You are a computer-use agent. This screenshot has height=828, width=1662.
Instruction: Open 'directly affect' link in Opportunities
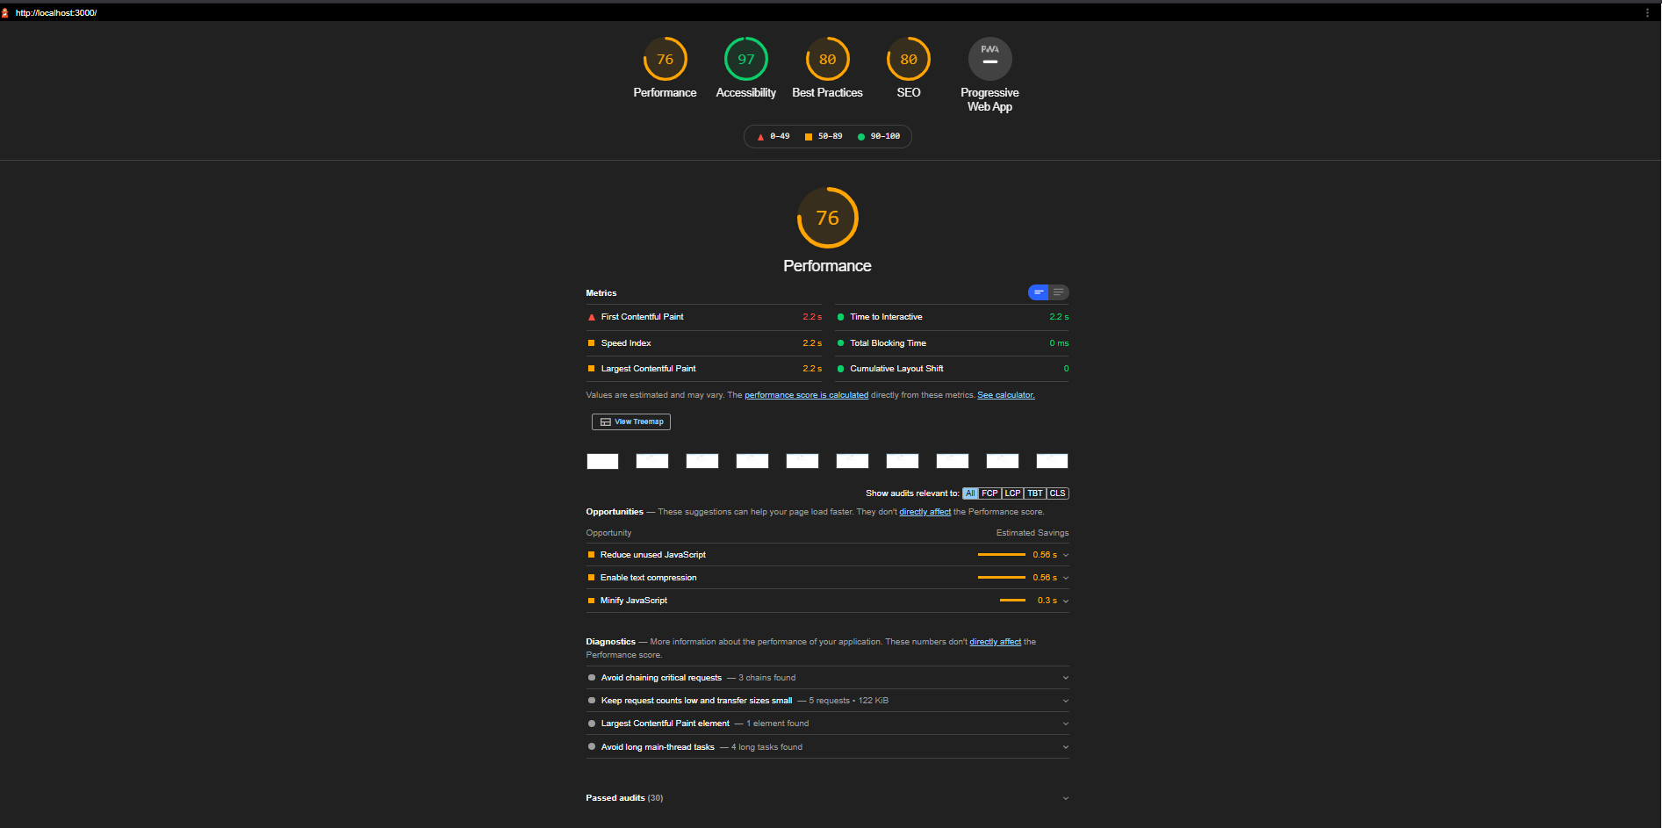[925, 512]
